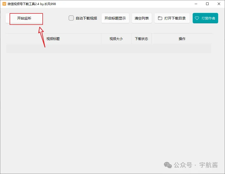Click the 视频标题 column header

click(53, 39)
